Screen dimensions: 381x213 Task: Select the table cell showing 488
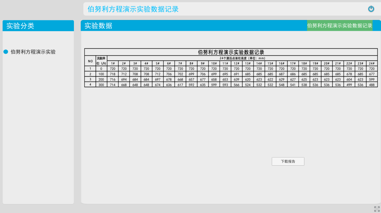[372, 85]
